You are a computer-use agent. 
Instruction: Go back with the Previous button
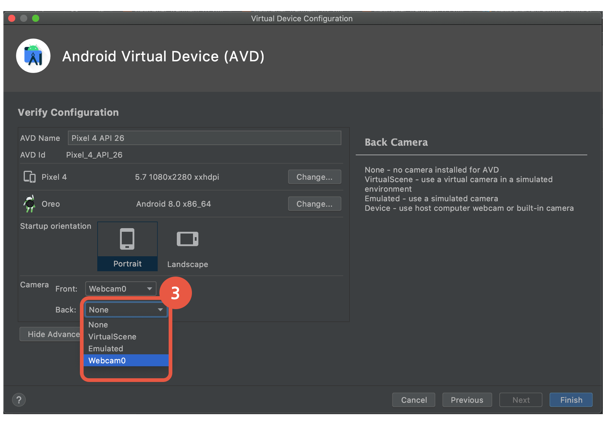(x=467, y=400)
